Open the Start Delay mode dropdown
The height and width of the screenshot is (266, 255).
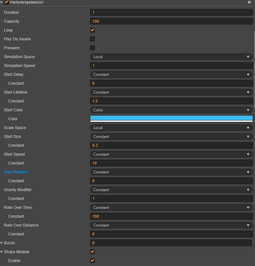point(171,75)
